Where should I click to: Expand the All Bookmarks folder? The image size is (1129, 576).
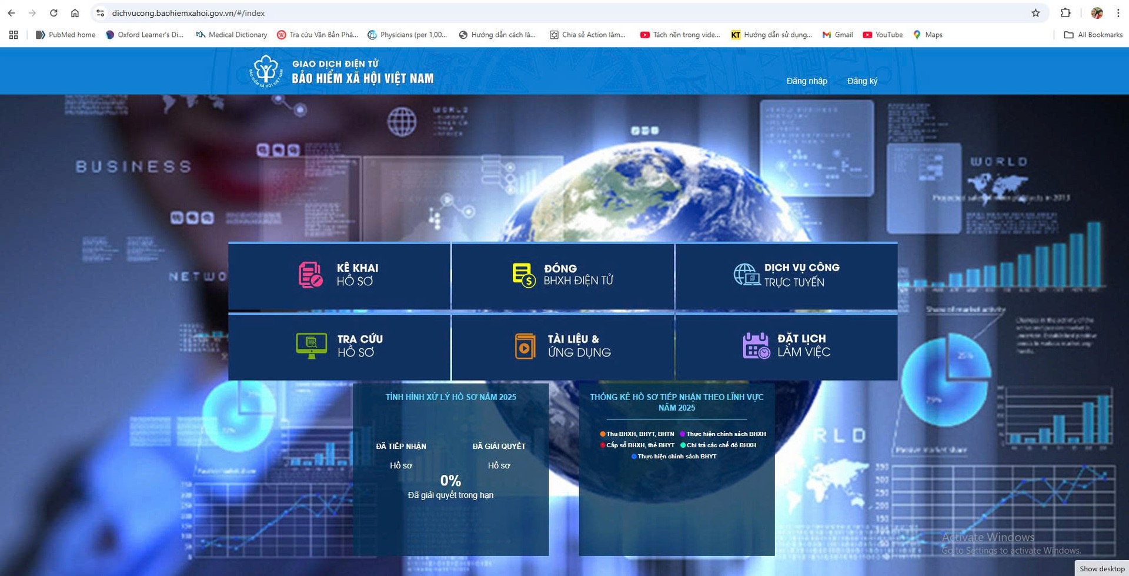1093,35
